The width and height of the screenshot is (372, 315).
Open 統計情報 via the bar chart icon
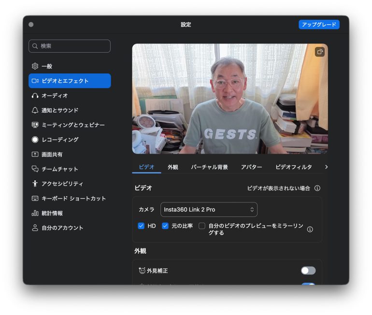coord(35,213)
